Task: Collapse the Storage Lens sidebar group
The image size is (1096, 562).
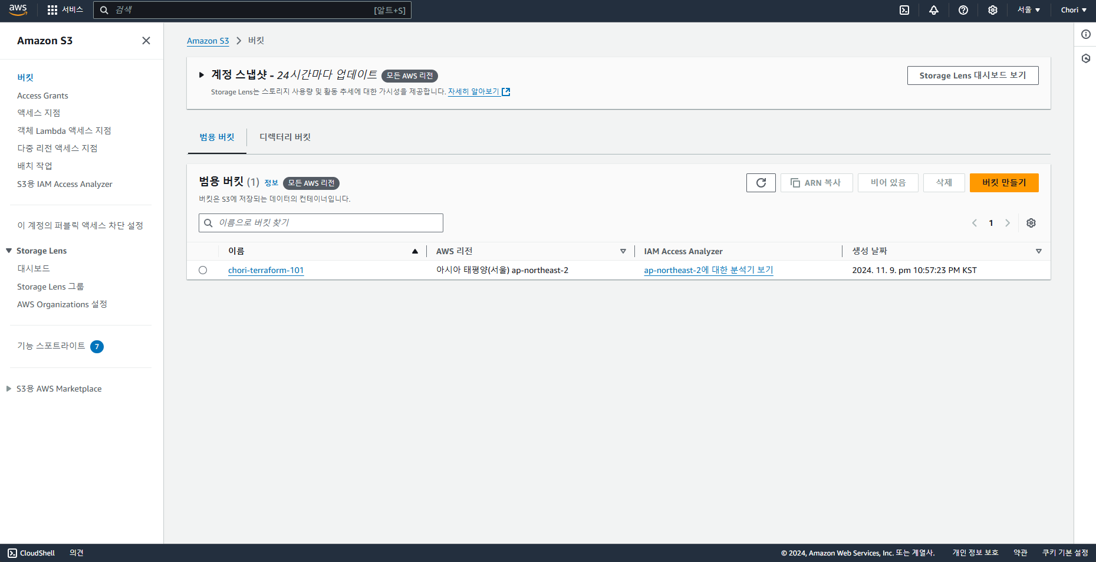Action: coord(9,251)
